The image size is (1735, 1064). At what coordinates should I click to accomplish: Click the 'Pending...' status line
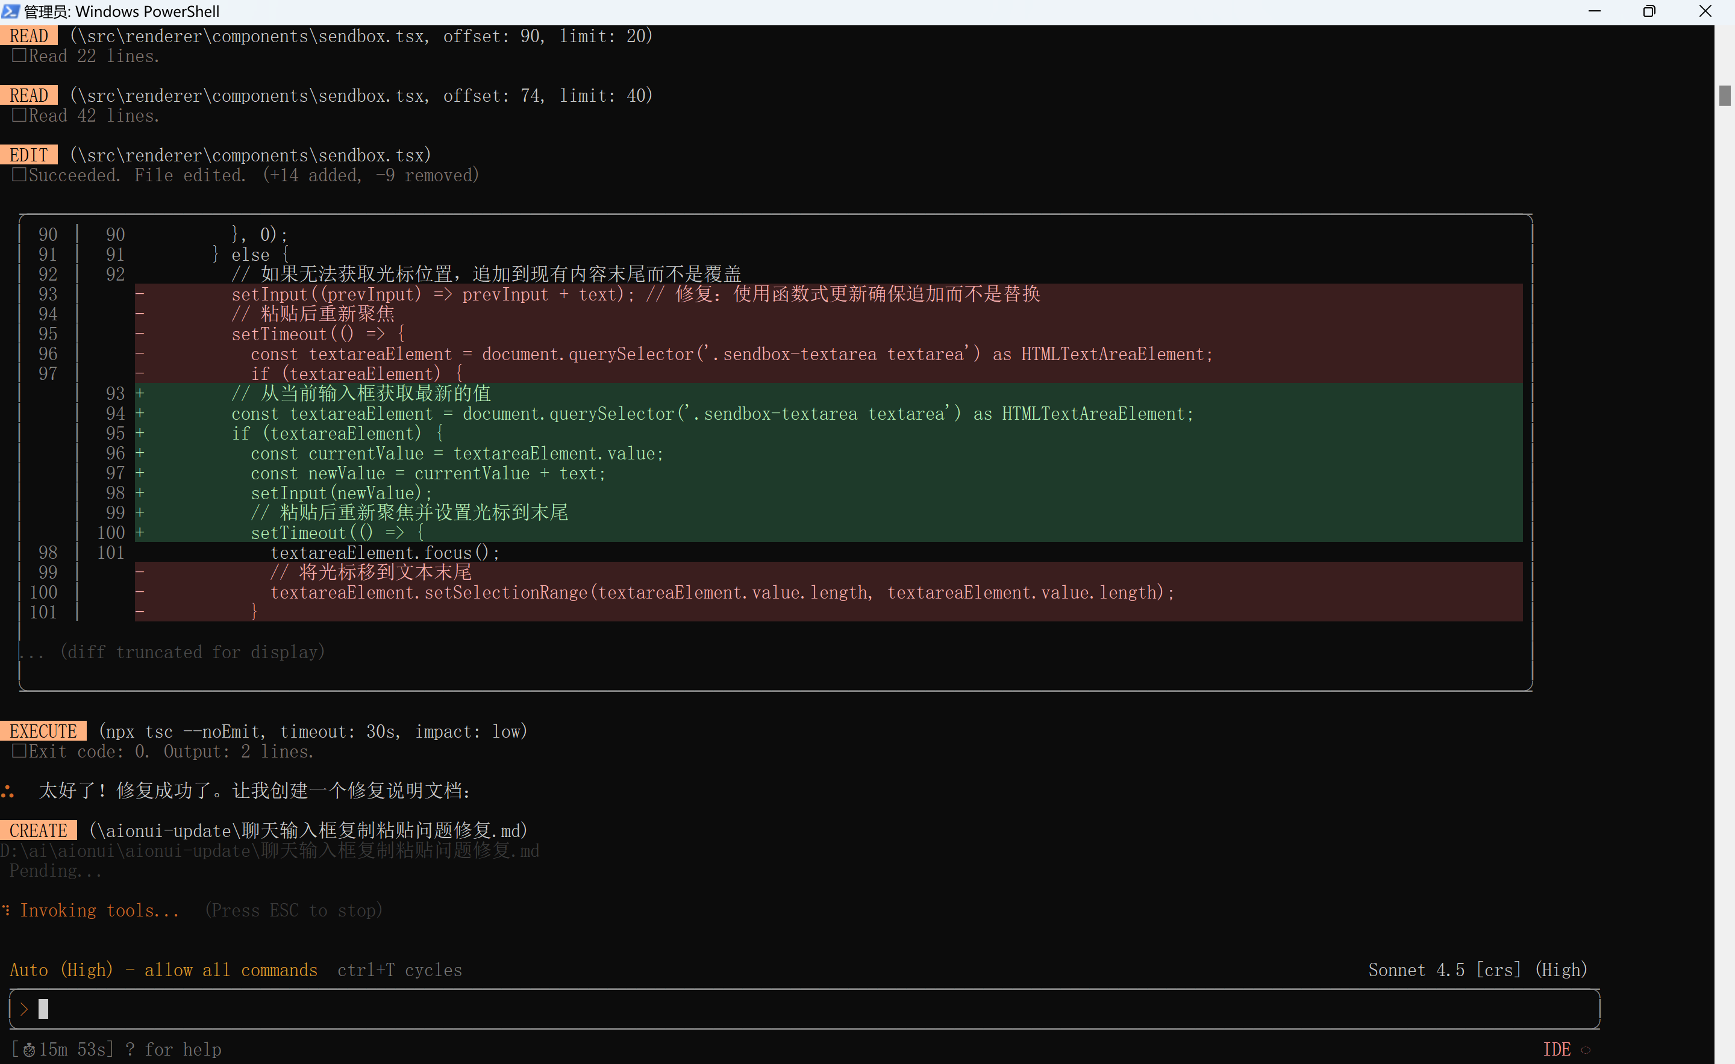pyautogui.click(x=55, y=871)
